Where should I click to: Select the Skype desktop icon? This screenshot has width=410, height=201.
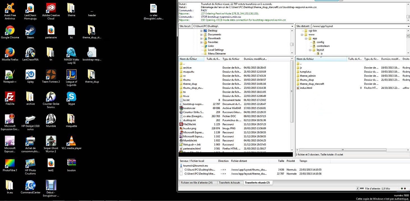pyautogui.click(x=71, y=97)
